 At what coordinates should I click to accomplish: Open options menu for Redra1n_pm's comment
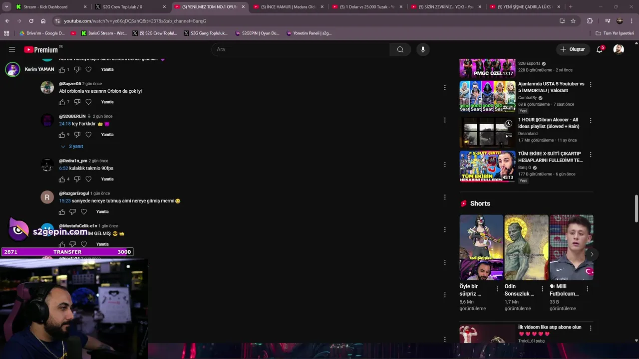(x=445, y=165)
